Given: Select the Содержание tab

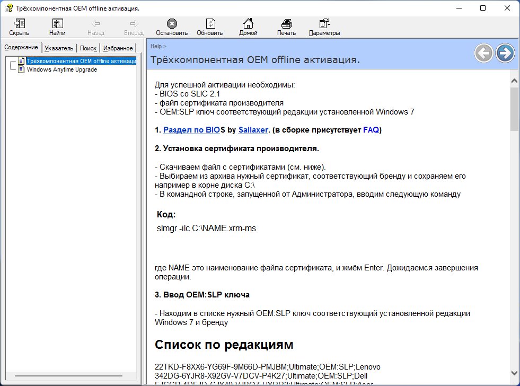Looking at the screenshot, I should click(21, 48).
